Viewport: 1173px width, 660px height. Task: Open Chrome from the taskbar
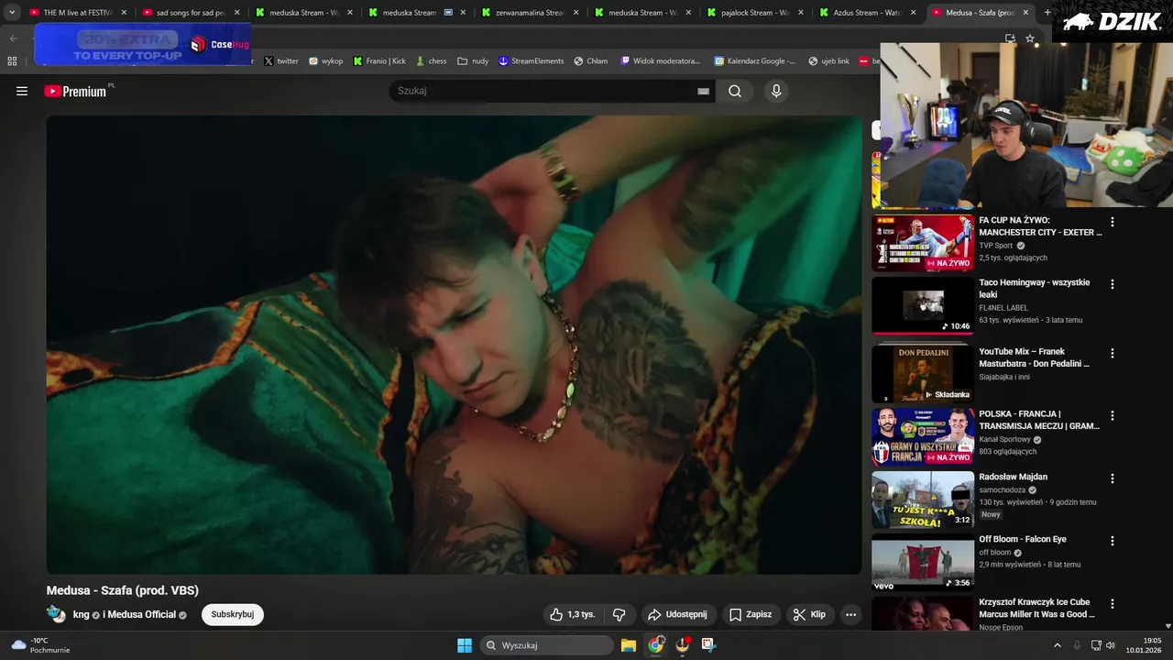coord(655,645)
